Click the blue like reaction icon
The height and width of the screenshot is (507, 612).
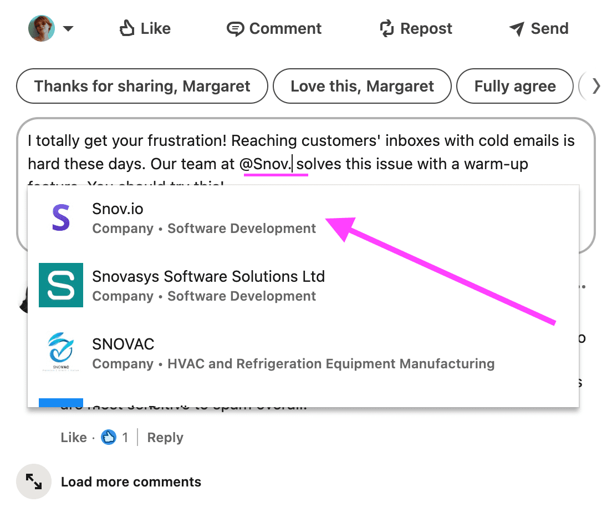click(x=109, y=437)
